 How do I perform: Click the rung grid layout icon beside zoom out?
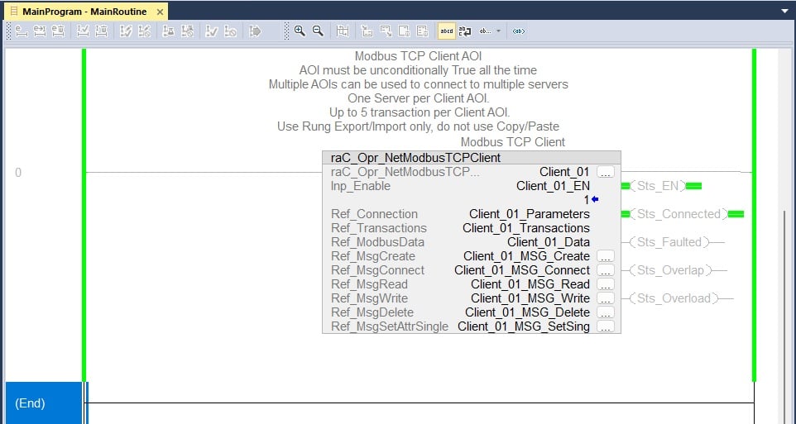343,31
